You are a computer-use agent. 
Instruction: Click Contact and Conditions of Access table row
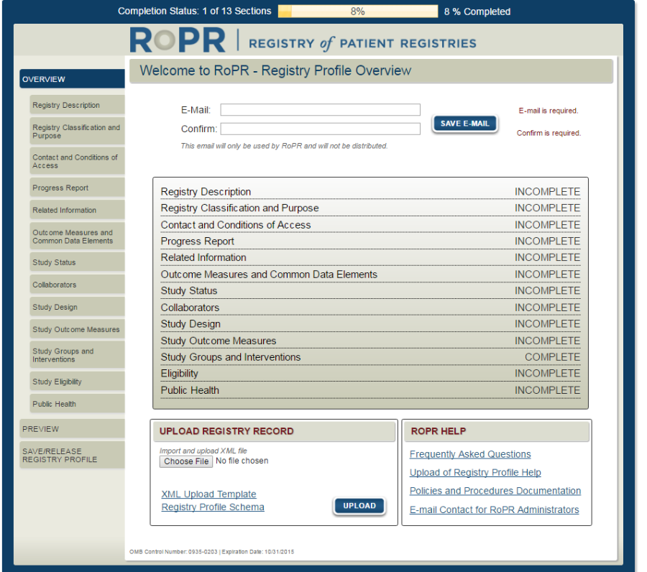pyautogui.click(x=370, y=225)
